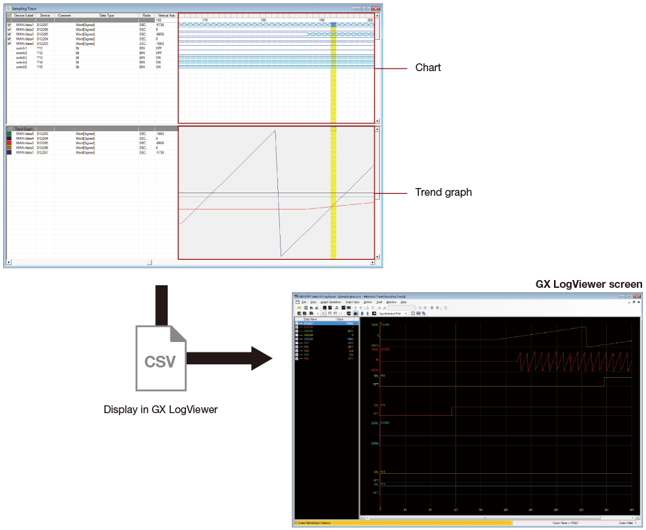
Task: Click the tile windows icon beside Equidistance Plot
Action: pos(413,313)
